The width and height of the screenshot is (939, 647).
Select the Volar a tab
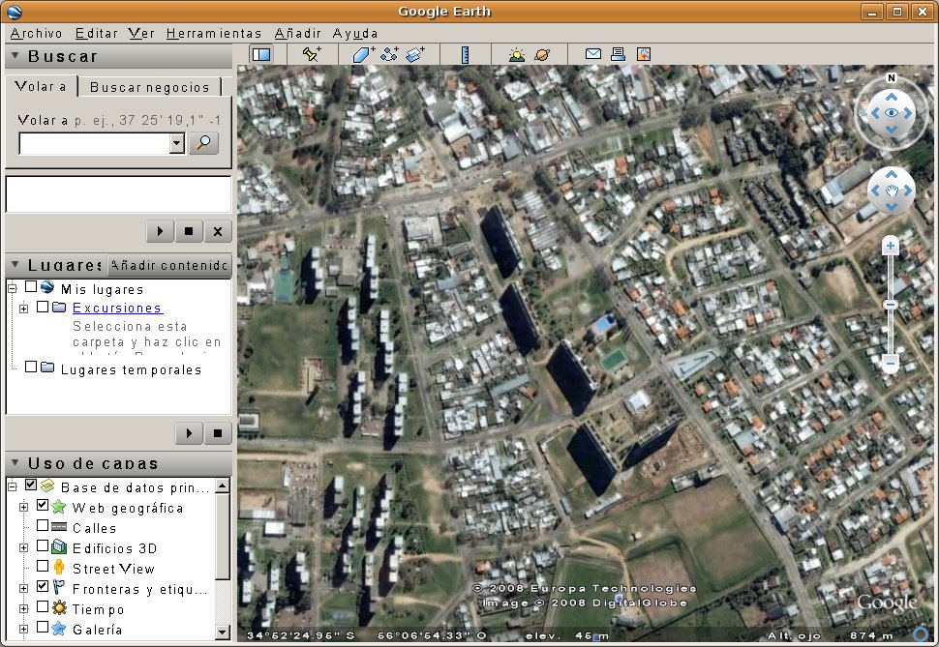pyautogui.click(x=41, y=86)
